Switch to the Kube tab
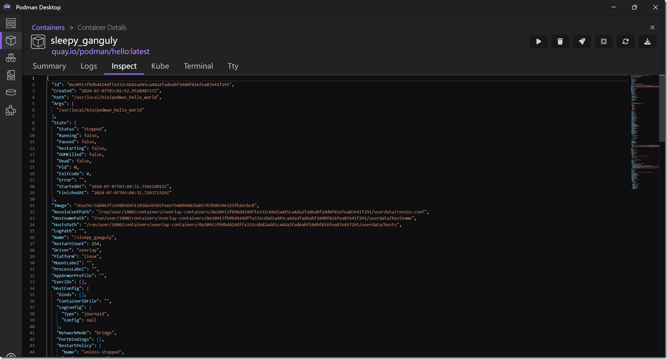Viewport: 667px width, 359px height. pos(160,66)
